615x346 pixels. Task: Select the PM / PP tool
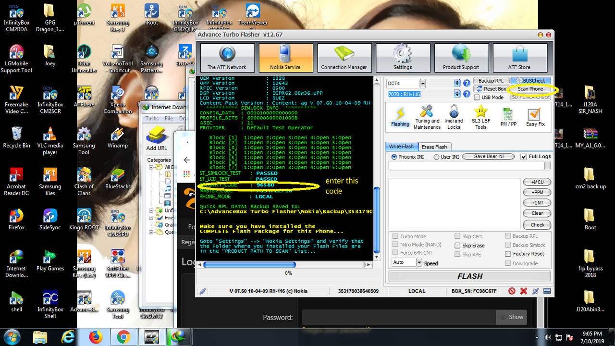coord(508,117)
